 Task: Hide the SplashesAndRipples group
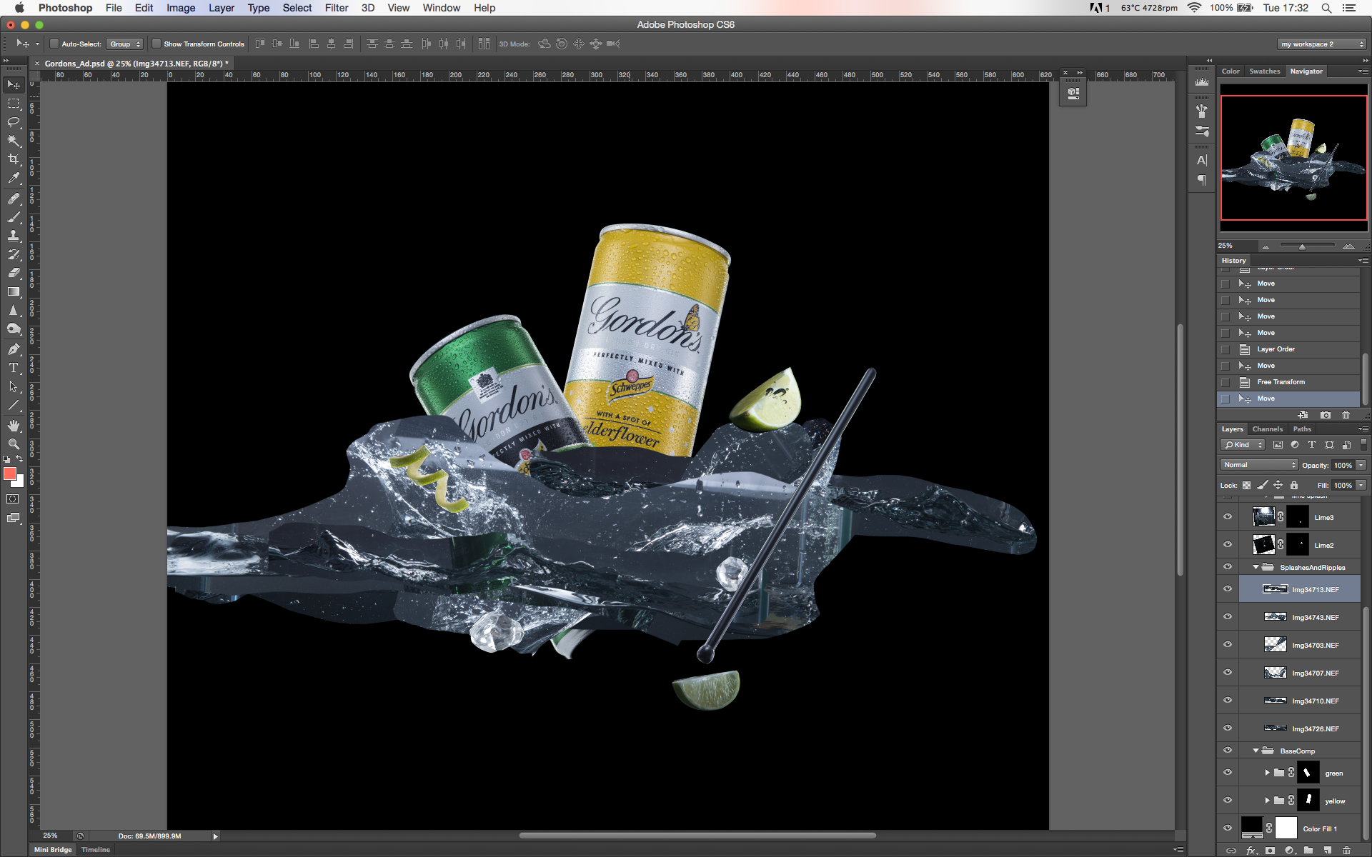click(x=1228, y=567)
